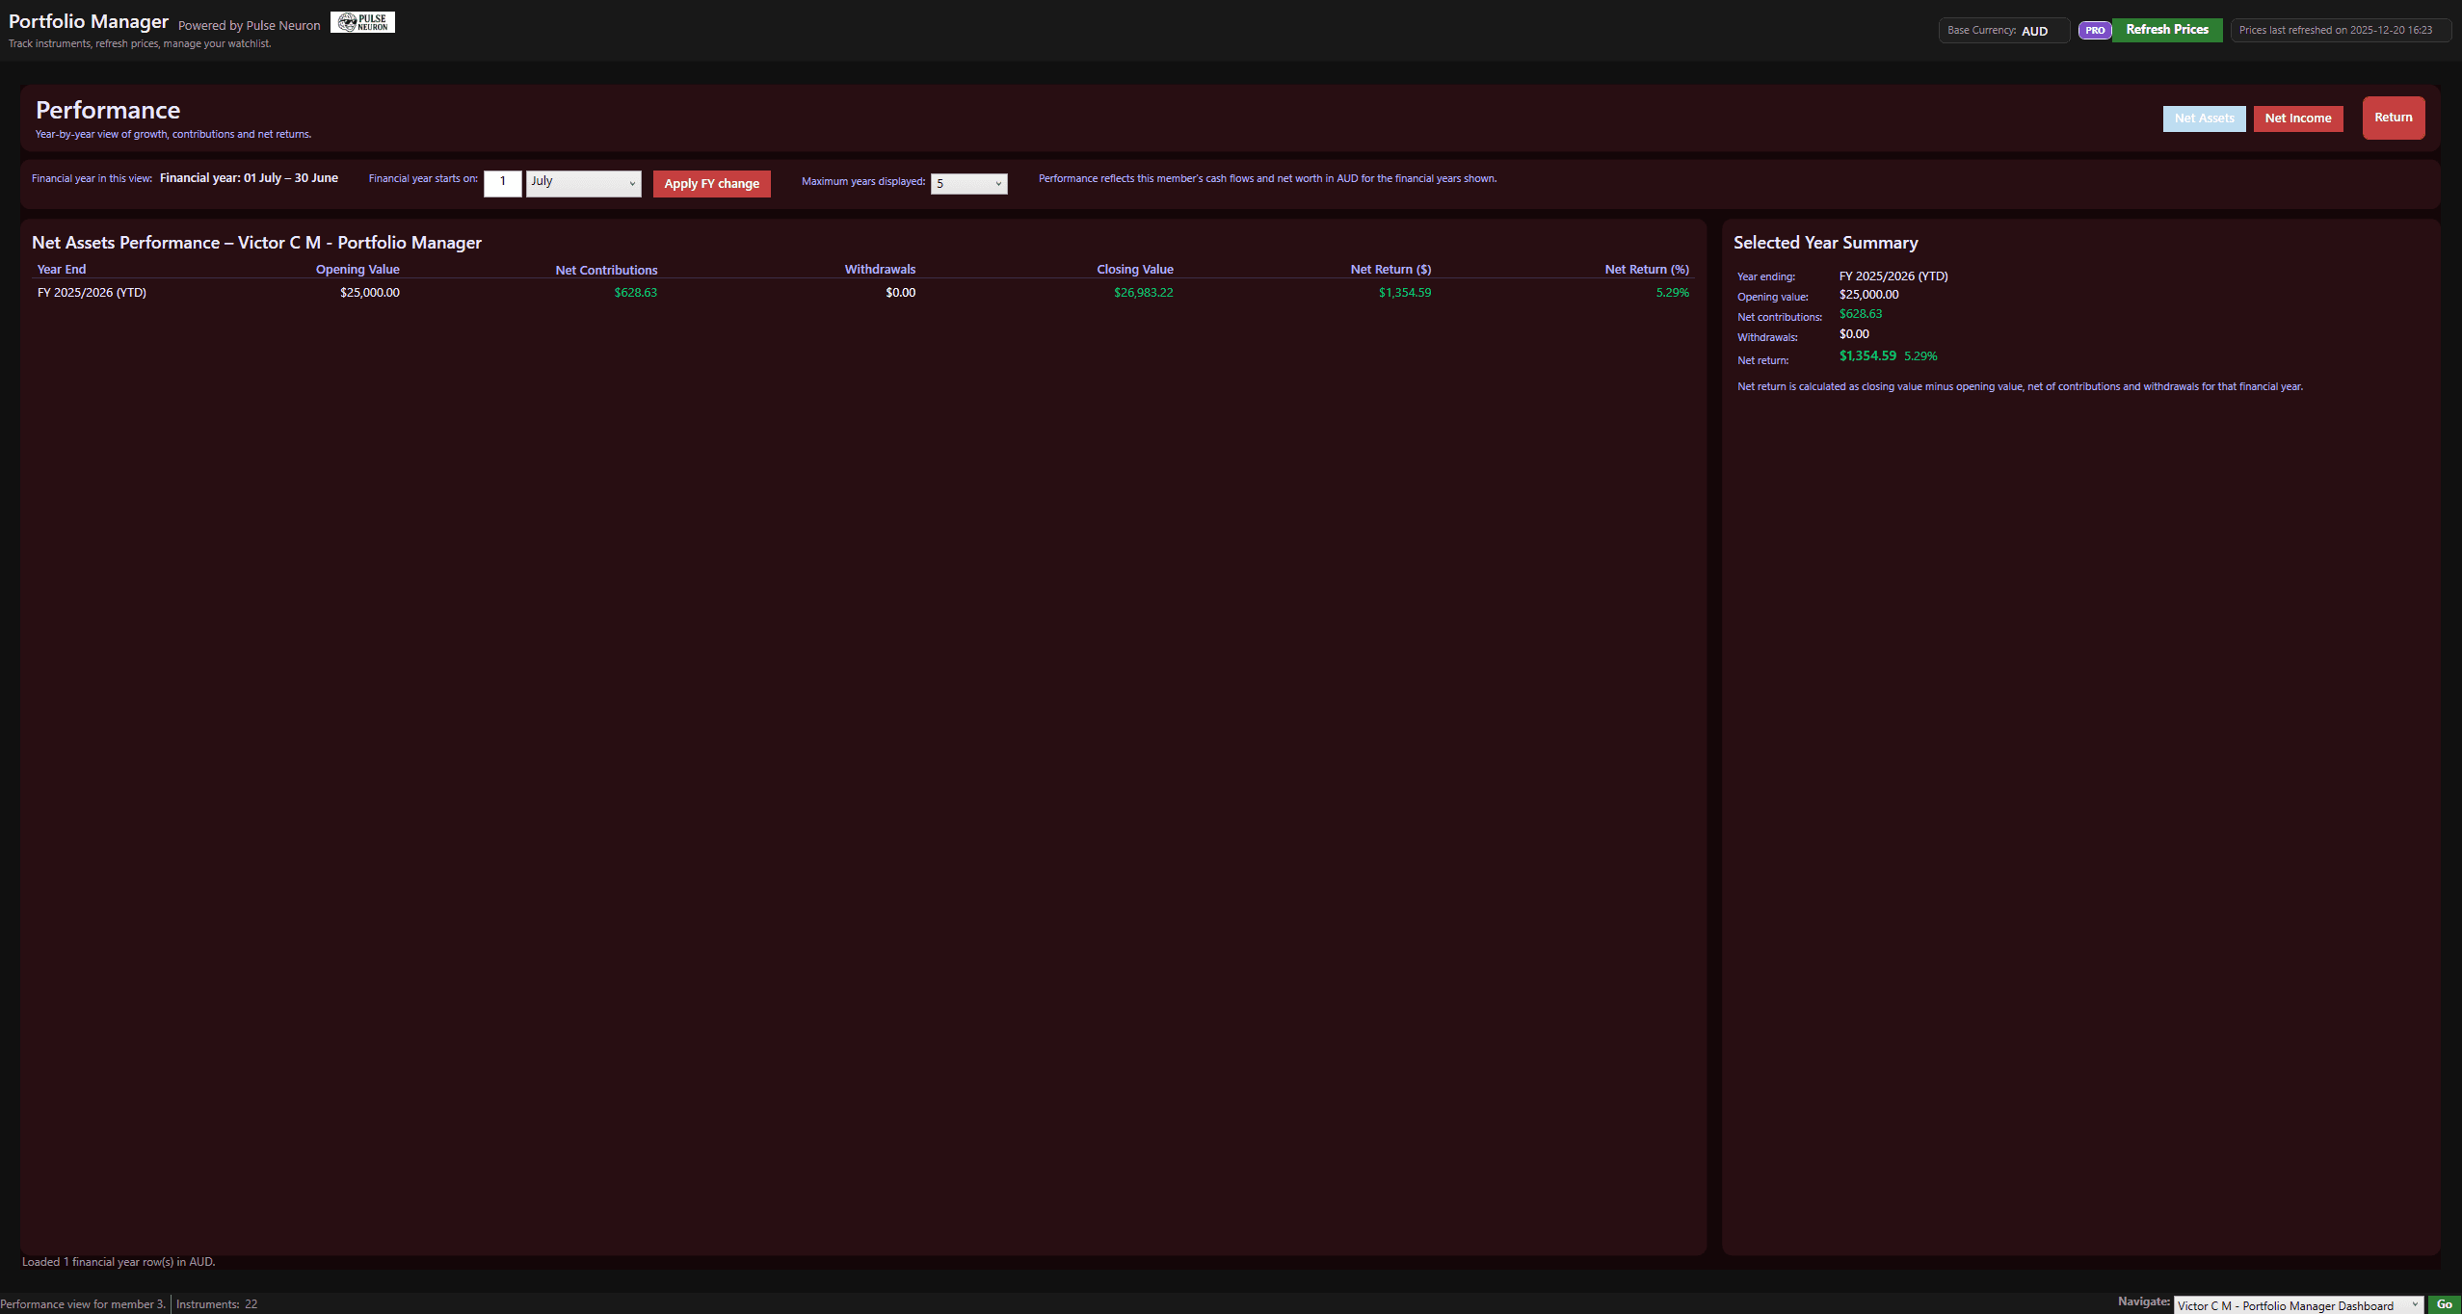Click the red Return button
The height and width of the screenshot is (1314, 2462).
click(x=2393, y=118)
